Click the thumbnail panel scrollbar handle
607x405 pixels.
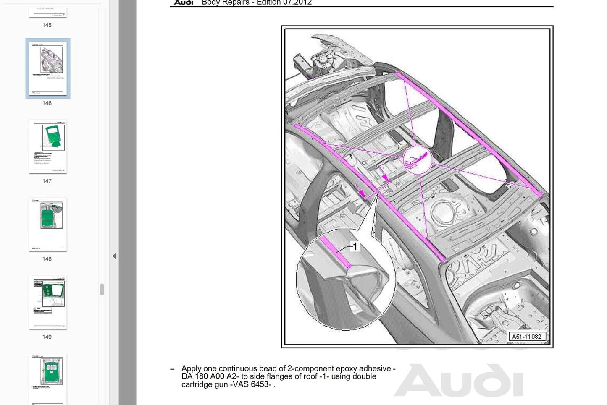click(x=102, y=289)
